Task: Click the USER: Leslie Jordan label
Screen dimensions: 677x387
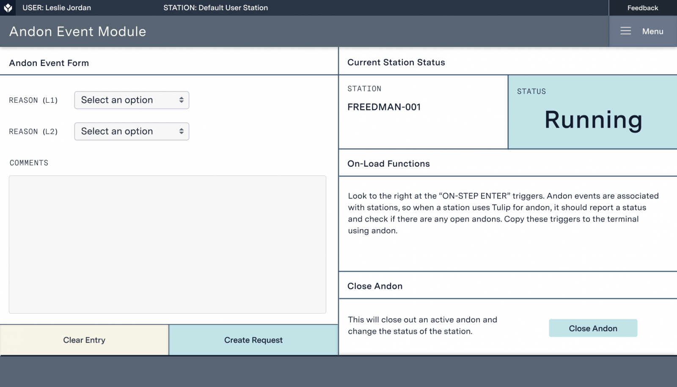Action: (57, 8)
